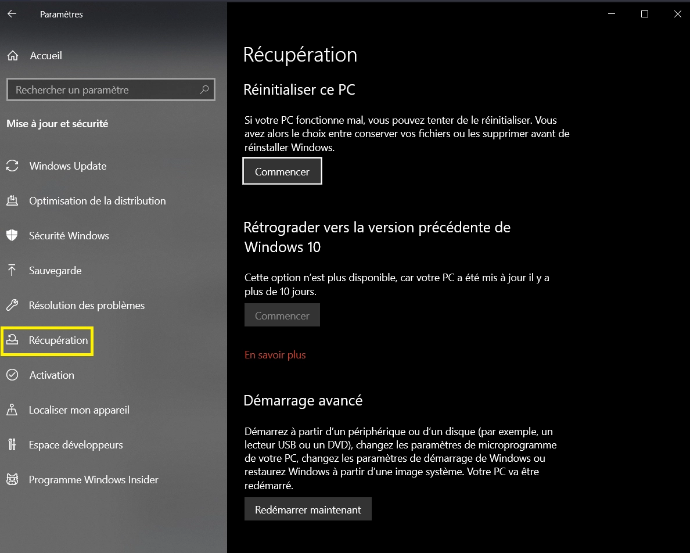The height and width of the screenshot is (553, 690).
Task: Click the back arrow icon
Action: (x=12, y=14)
